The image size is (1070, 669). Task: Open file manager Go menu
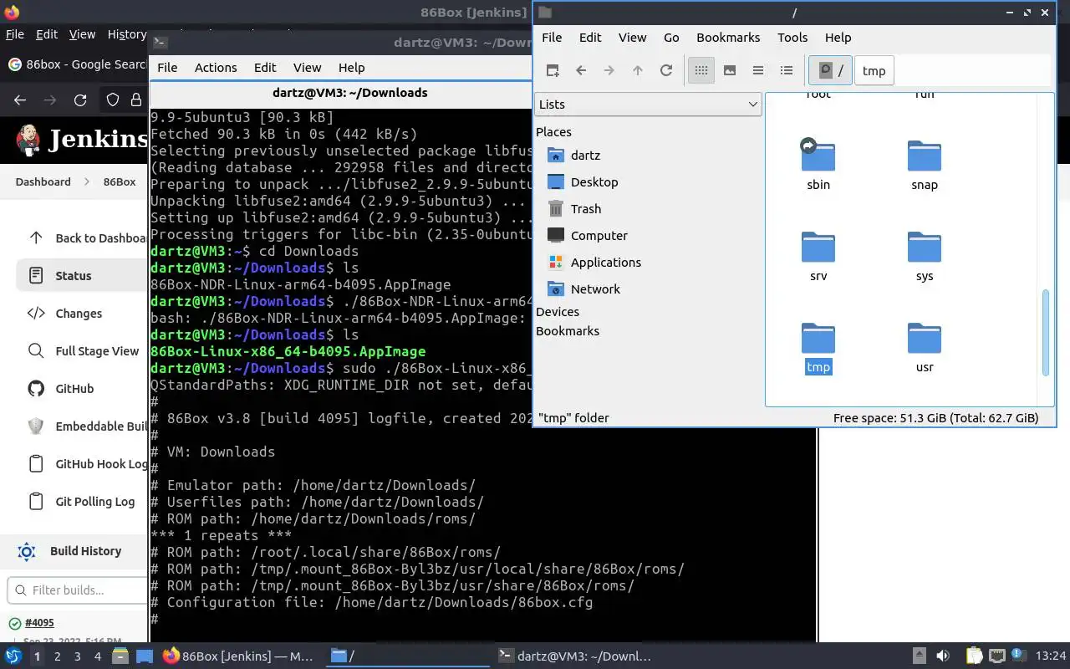click(671, 37)
